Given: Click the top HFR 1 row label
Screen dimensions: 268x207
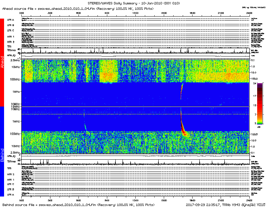Looking at the screenshot, I should pyautogui.click(x=10, y=36).
